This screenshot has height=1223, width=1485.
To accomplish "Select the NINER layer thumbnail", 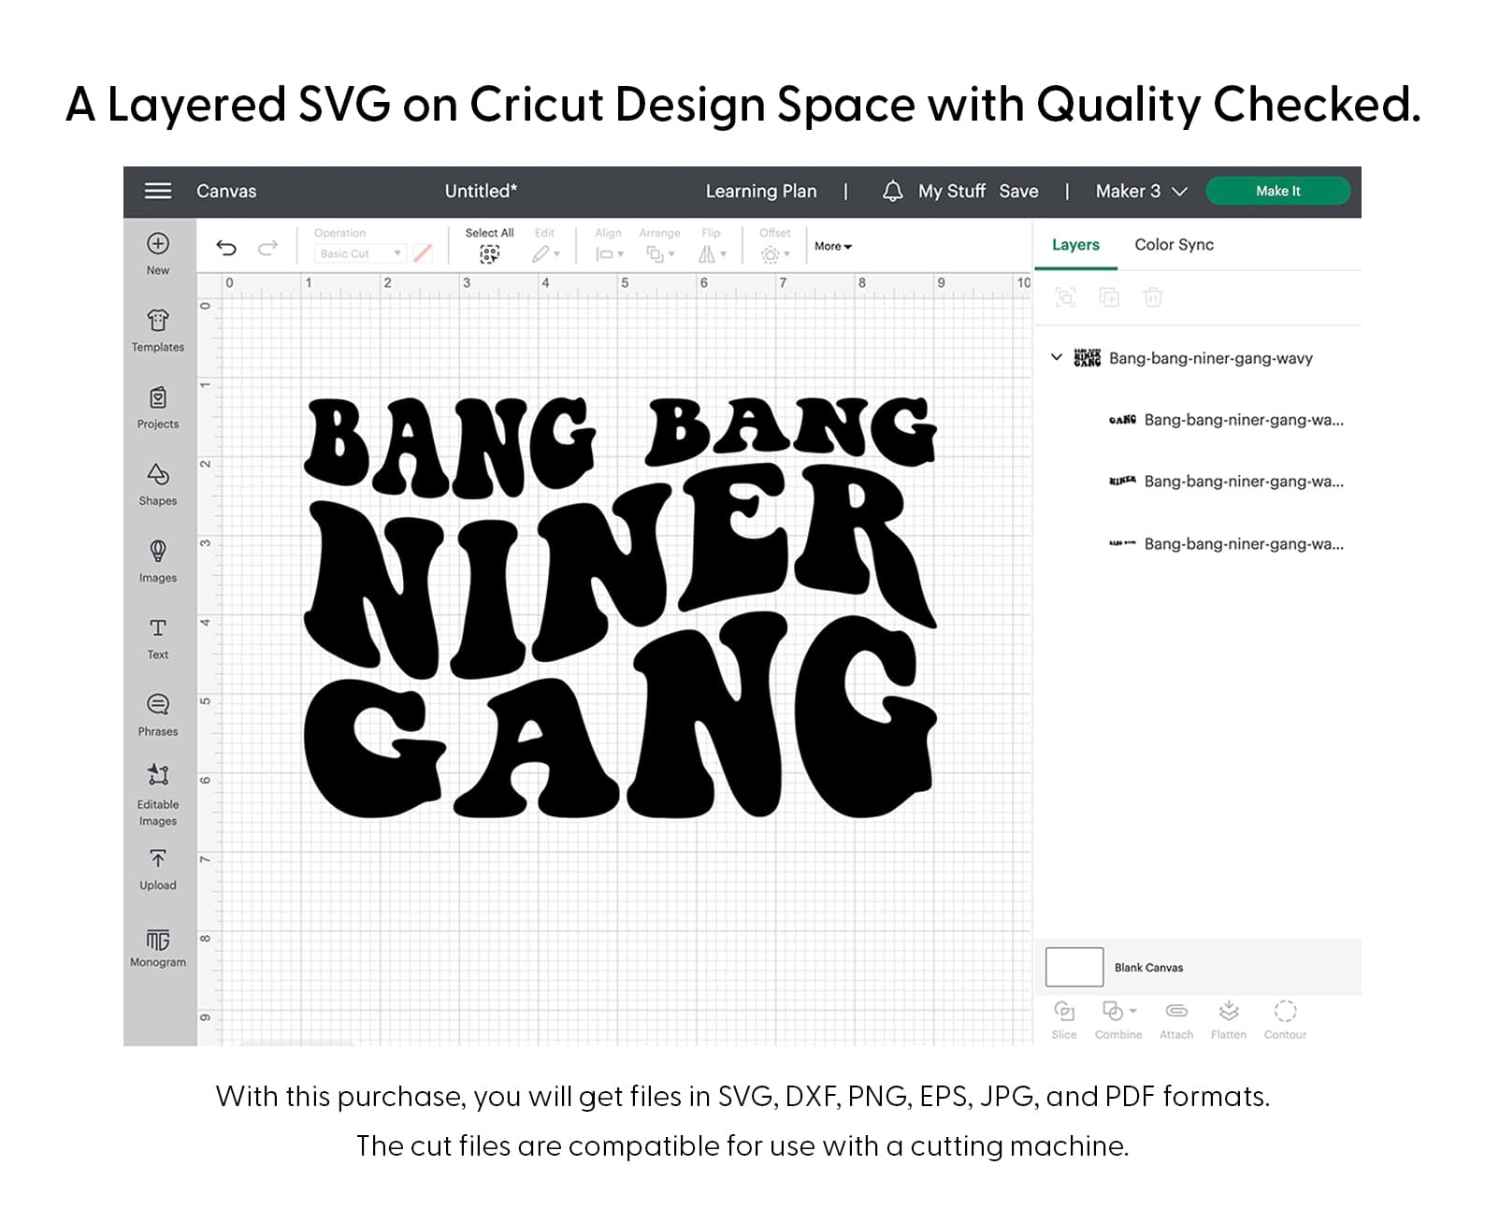I will (1122, 481).
